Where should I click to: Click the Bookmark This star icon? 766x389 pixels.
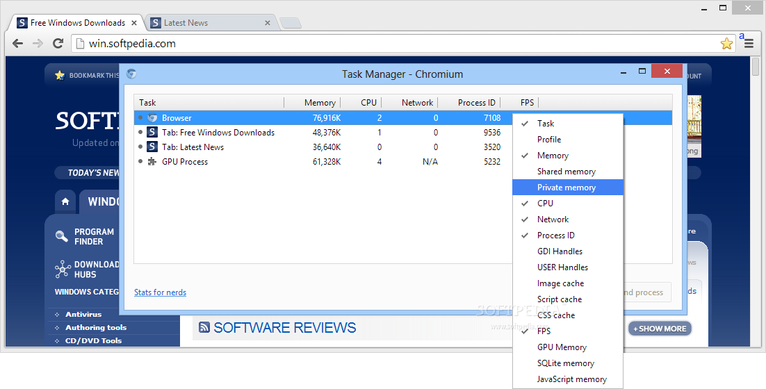tap(60, 75)
